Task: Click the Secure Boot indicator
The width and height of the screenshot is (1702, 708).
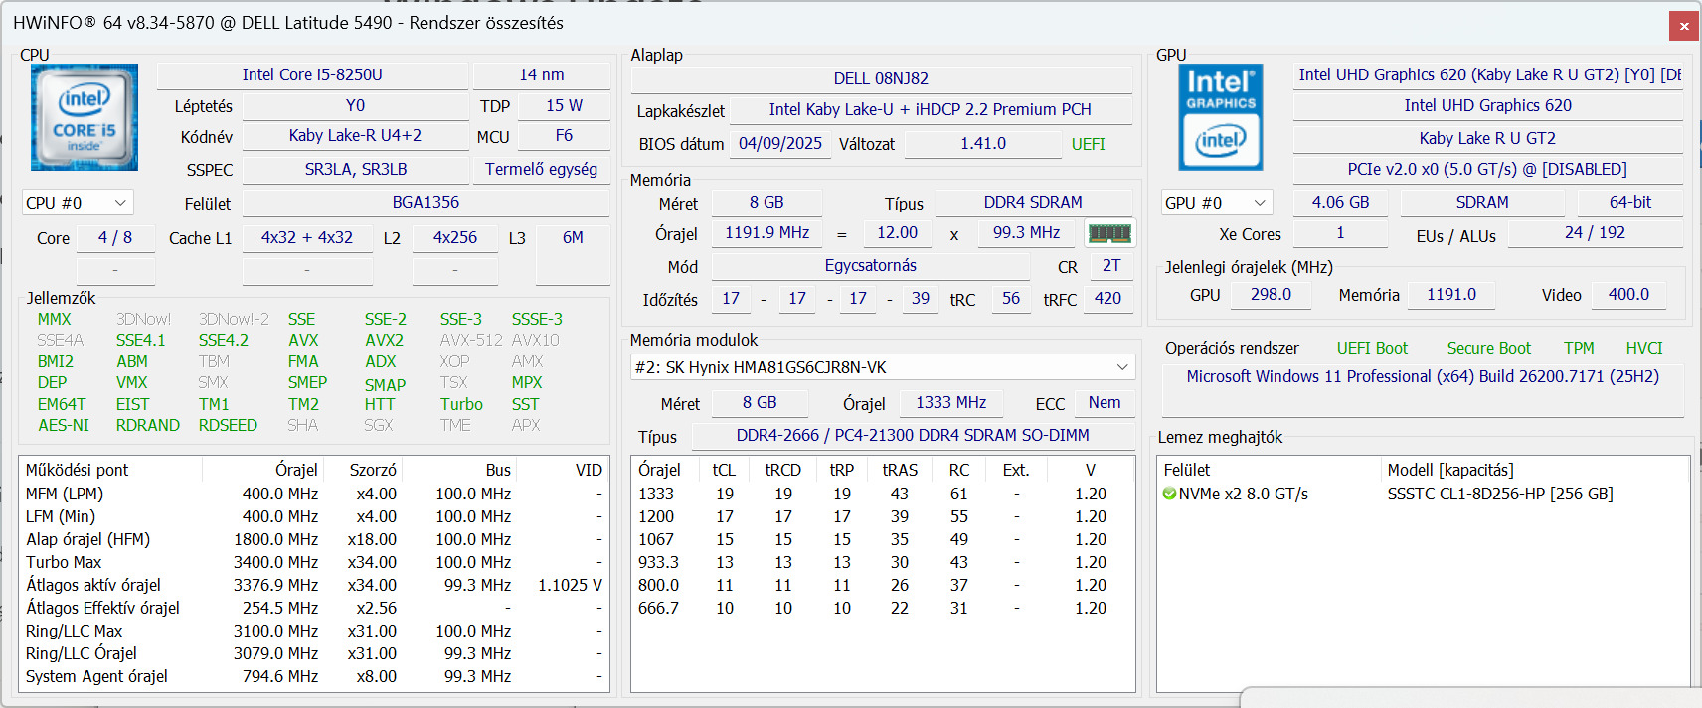Action: (x=1488, y=348)
